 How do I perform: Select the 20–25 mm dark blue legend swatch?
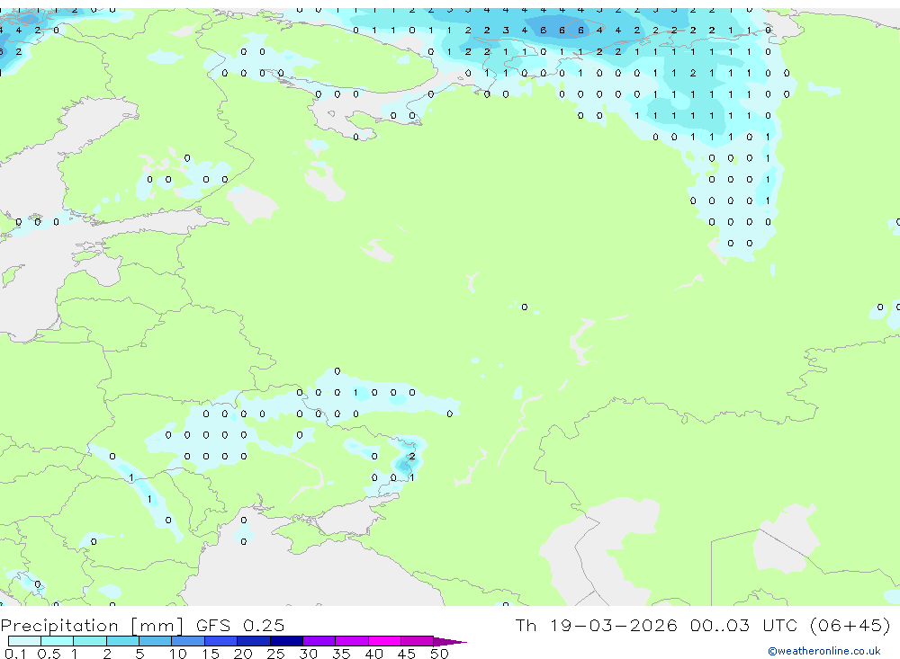click(254, 641)
